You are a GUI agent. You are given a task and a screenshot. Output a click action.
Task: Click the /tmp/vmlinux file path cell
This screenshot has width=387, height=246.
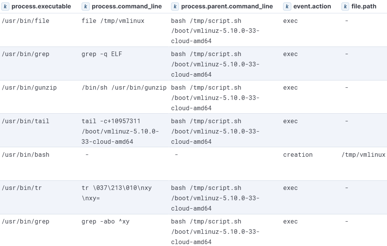tap(363, 155)
